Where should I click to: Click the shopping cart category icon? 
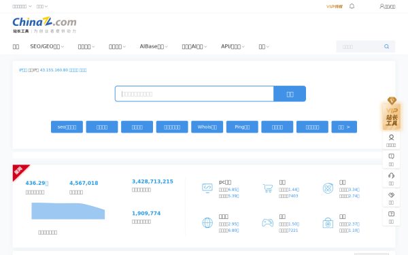pyautogui.click(x=268, y=188)
